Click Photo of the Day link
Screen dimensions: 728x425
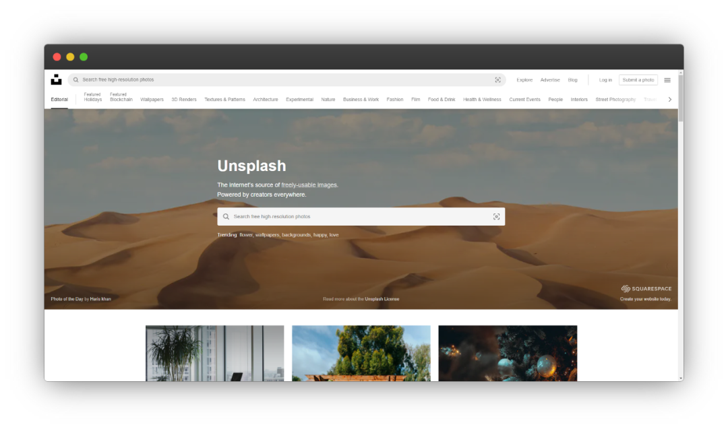67,299
